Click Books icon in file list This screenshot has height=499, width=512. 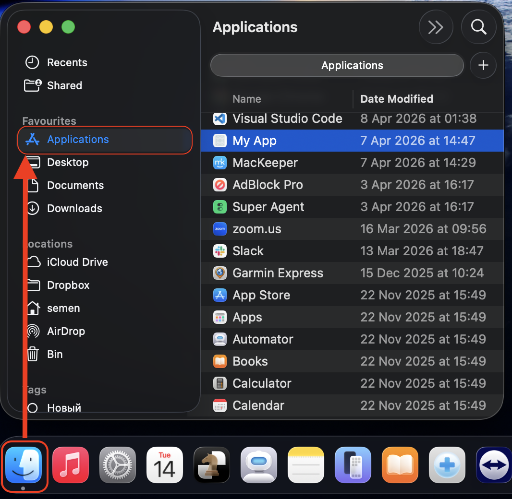click(x=220, y=361)
